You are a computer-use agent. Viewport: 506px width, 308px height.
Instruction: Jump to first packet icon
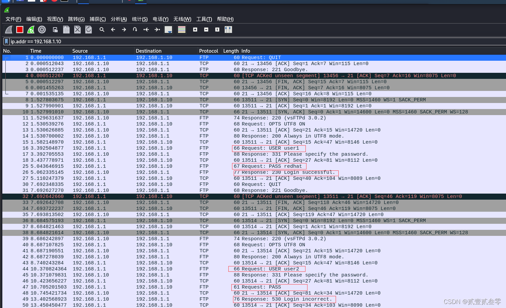click(x=146, y=30)
